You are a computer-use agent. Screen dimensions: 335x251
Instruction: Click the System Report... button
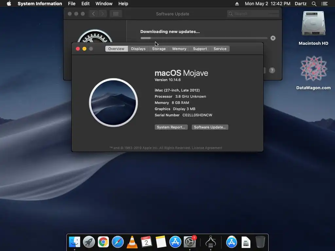pos(171,127)
